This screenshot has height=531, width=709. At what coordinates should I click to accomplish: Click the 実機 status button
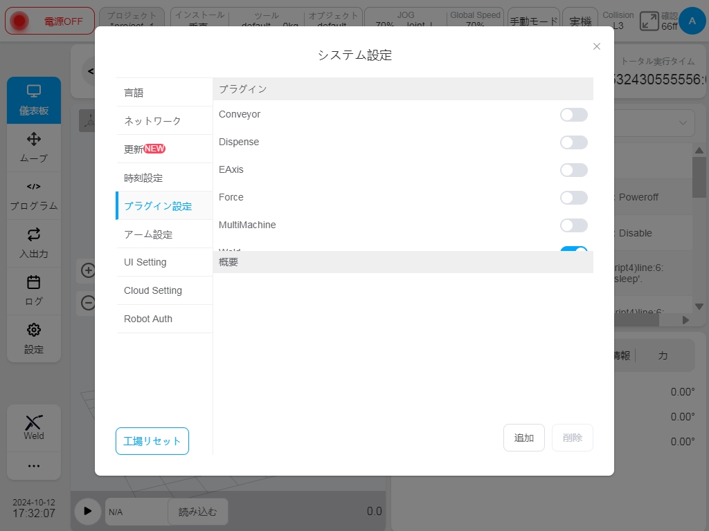tap(580, 21)
